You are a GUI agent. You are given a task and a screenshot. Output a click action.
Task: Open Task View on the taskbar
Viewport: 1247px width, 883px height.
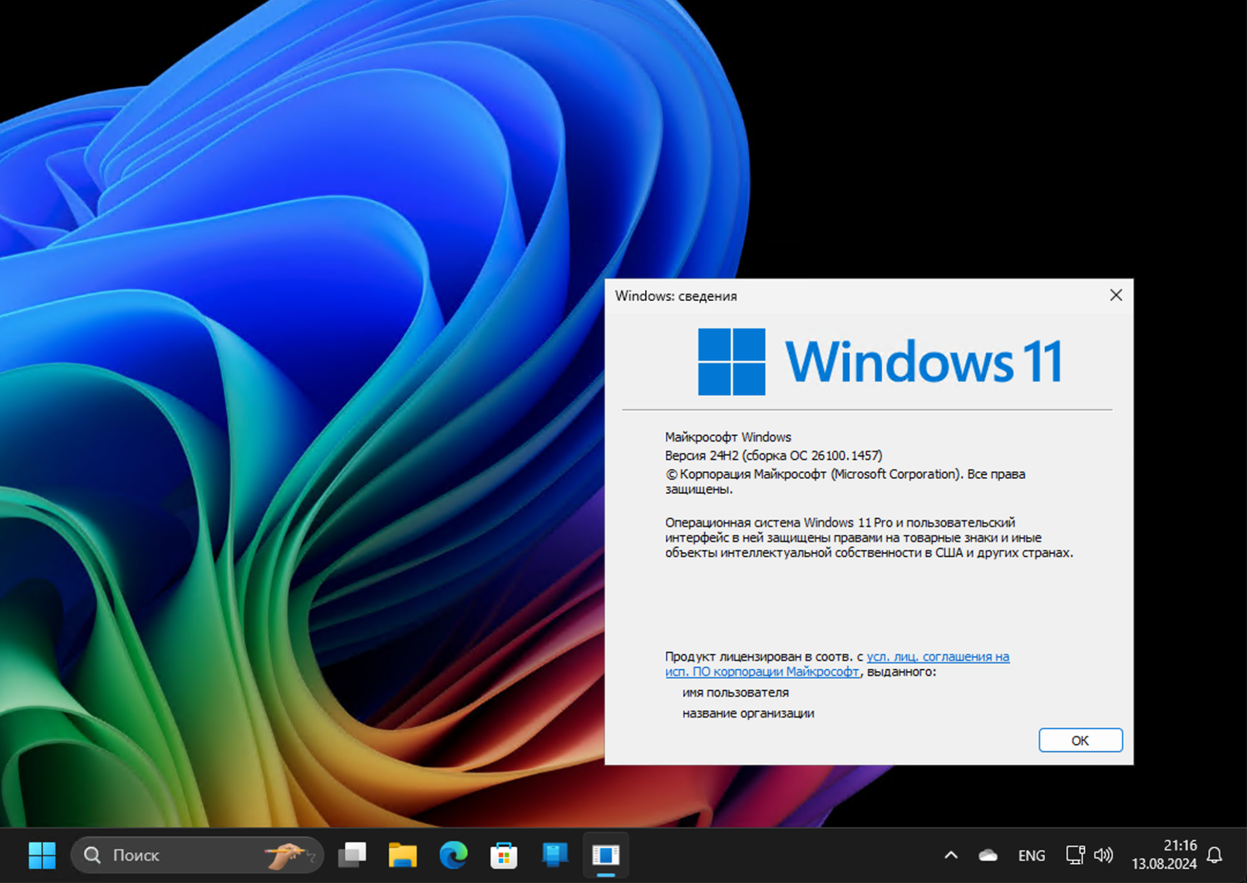(352, 855)
